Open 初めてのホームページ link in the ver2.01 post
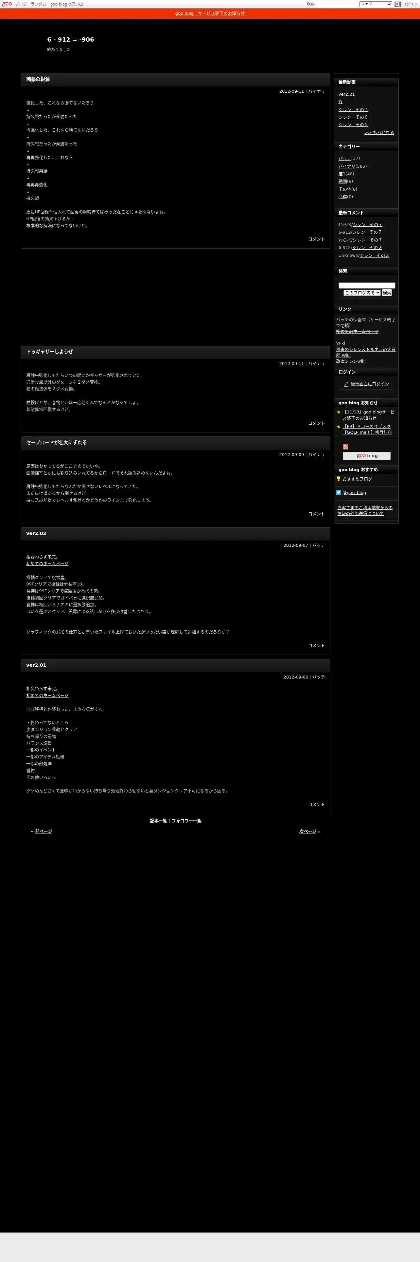This screenshot has width=420, height=1262. pyautogui.click(x=47, y=696)
